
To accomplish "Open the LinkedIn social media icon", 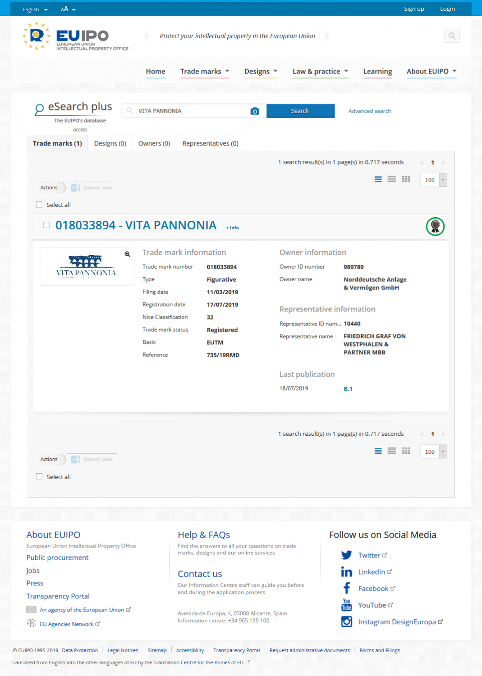I will point(346,572).
